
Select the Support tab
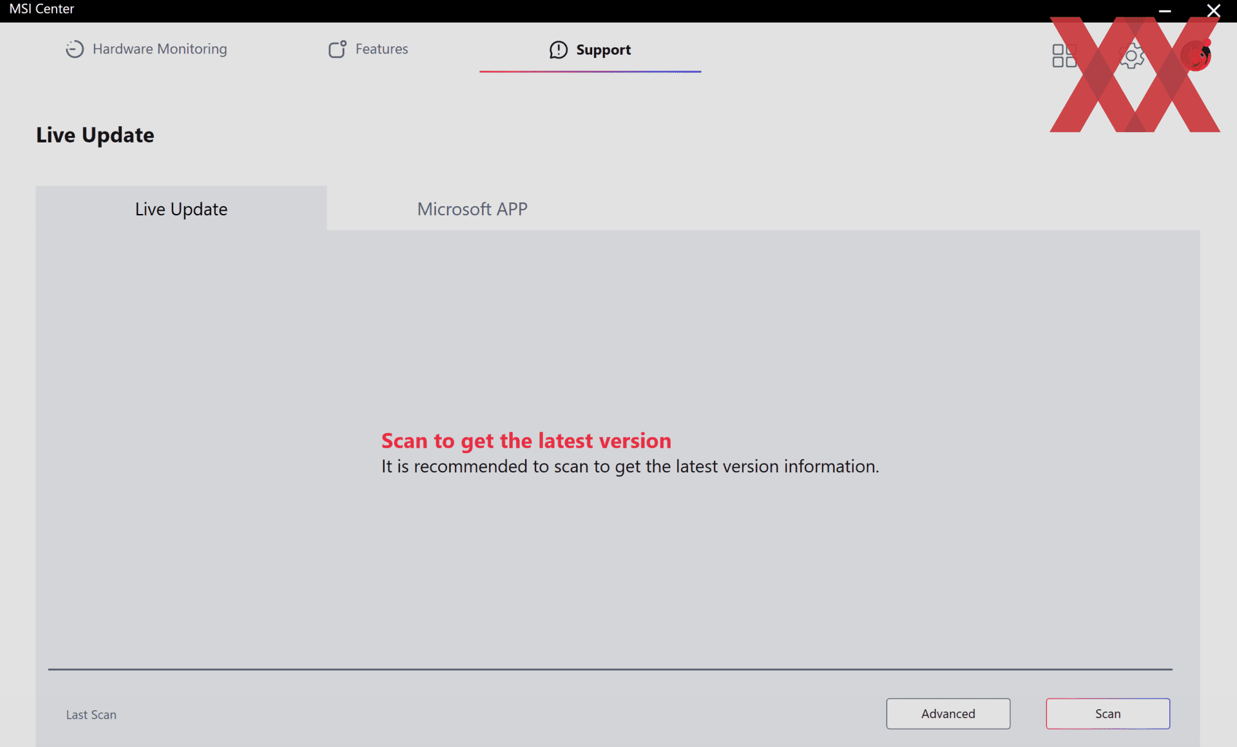click(590, 50)
